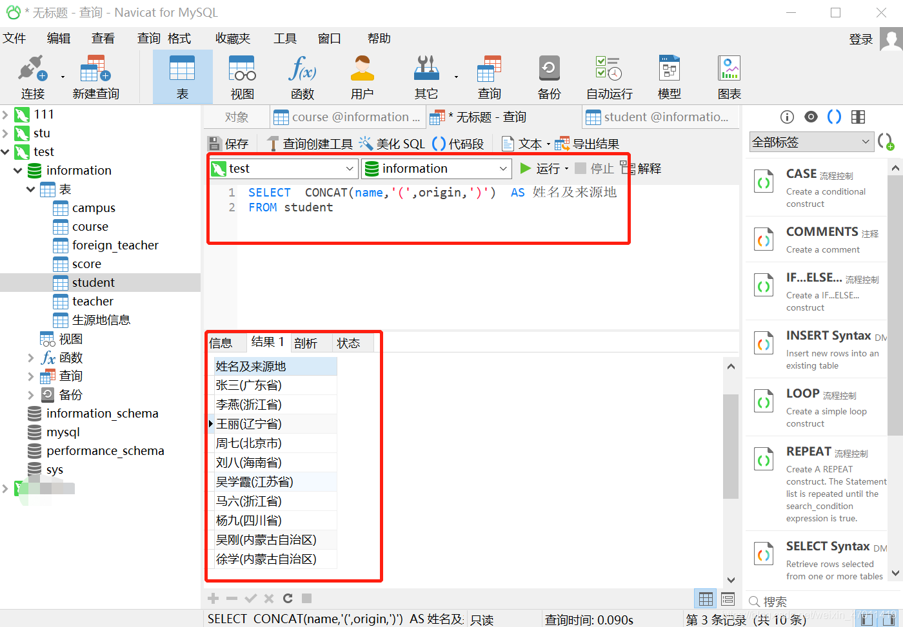Open the 模型 model toolbar icon
Viewport: 903px width, 627px height.
point(669,77)
